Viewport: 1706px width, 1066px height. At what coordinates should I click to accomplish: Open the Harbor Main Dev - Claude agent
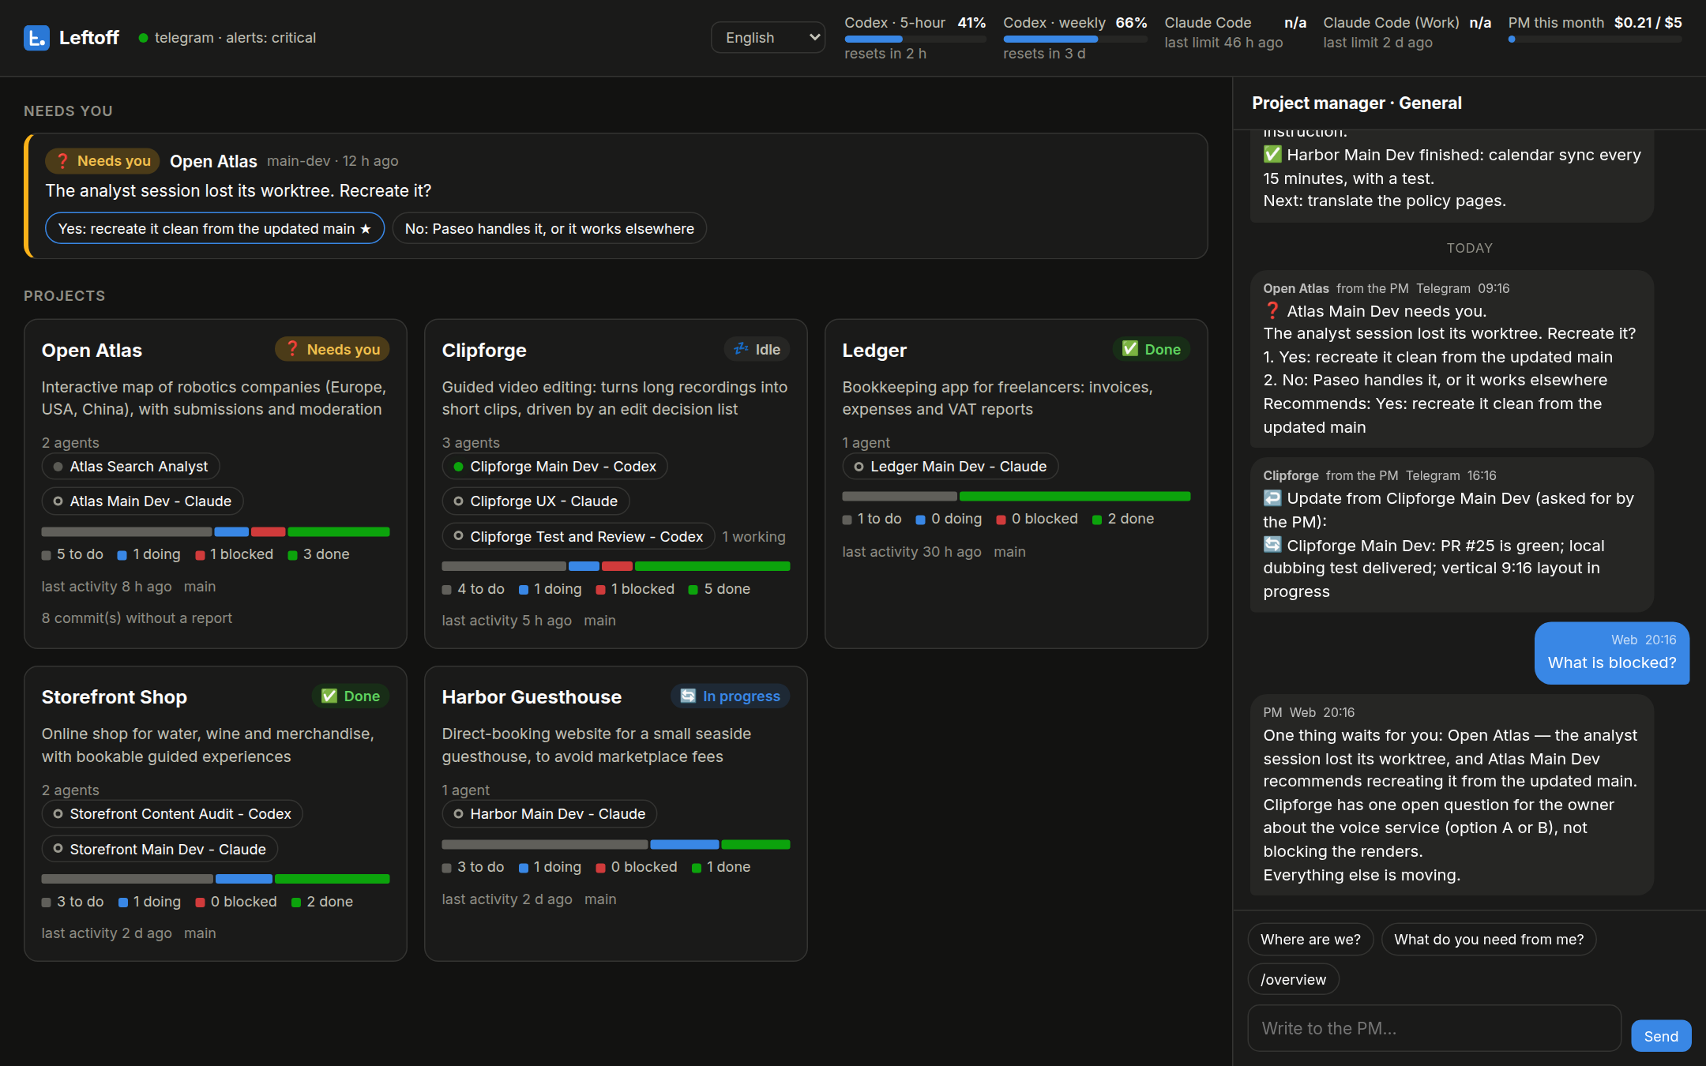tap(550, 813)
